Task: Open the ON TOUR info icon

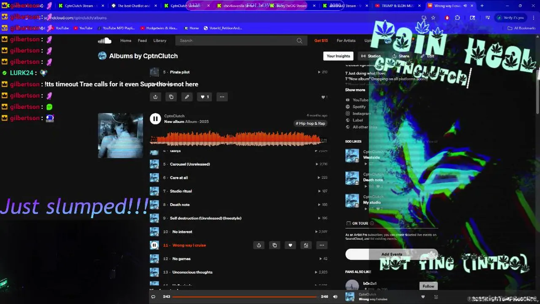Action: (372, 223)
